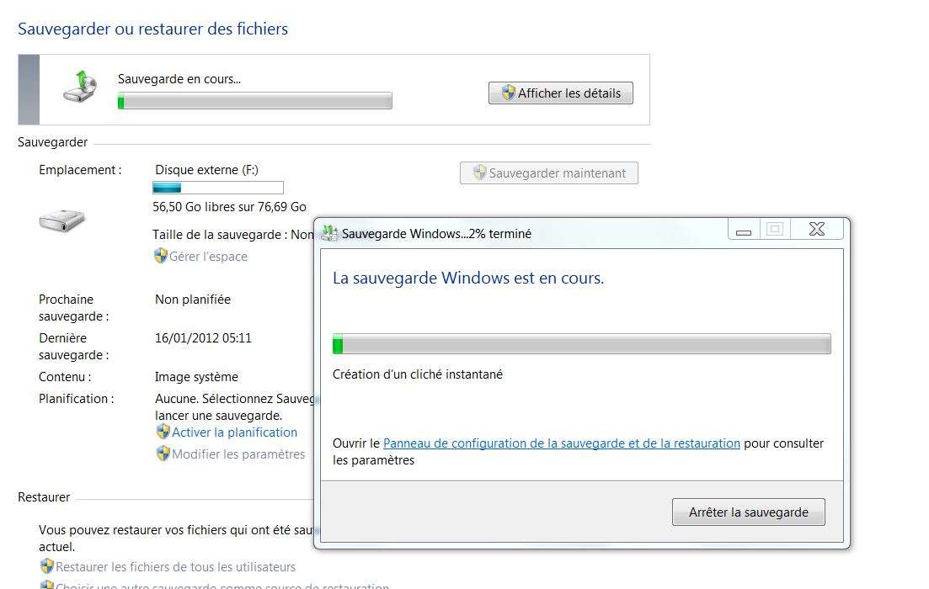Click shield icon beside Modifier les paramètres
Viewport: 929px width, 589px height.
pyautogui.click(x=163, y=454)
